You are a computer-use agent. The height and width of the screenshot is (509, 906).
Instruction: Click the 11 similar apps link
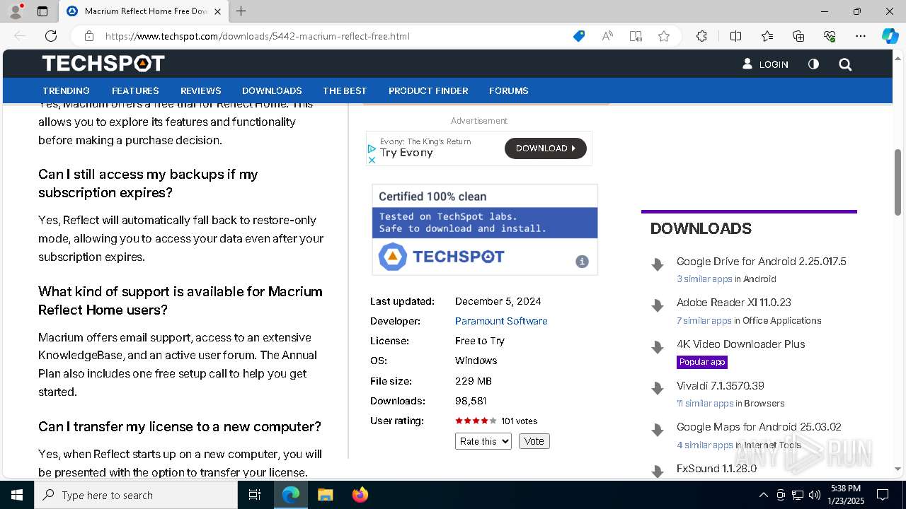705,404
